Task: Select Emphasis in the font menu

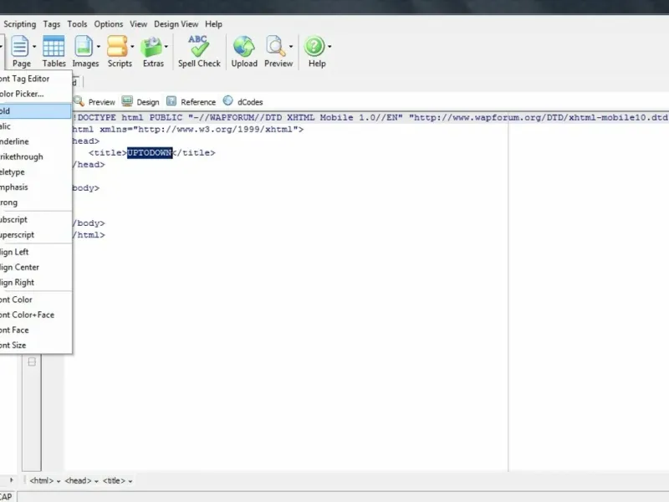Action: [36, 187]
